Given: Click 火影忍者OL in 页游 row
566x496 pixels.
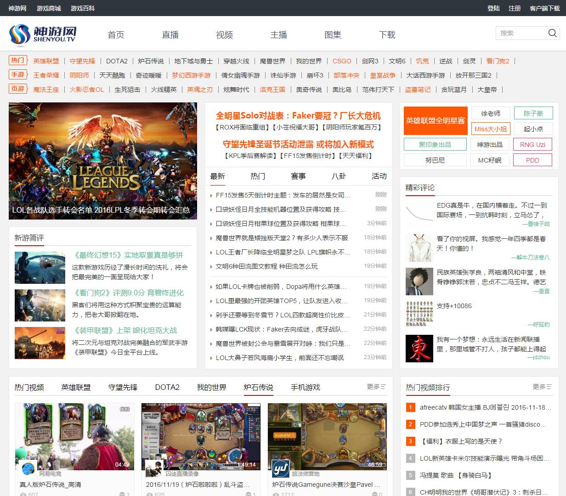Looking at the screenshot, I should click(87, 90).
